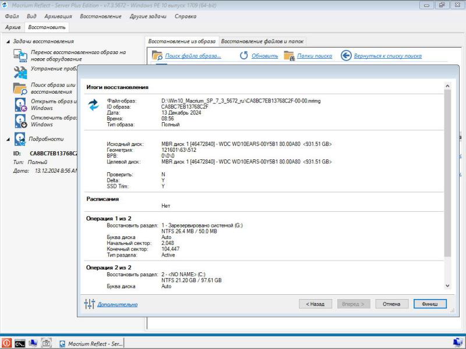Click the summary scrollbar down arrow
The image size is (466, 349).
[x=447, y=286]
